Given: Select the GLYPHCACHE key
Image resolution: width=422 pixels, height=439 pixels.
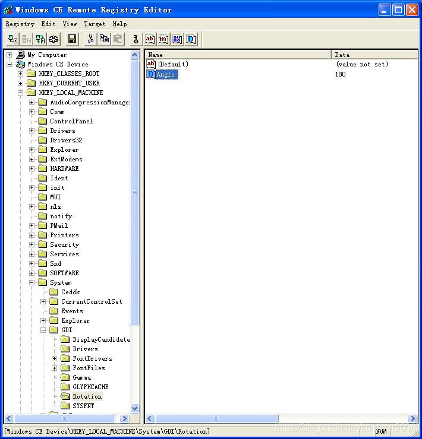Looking at the screenshot, I should click(90, 387).
